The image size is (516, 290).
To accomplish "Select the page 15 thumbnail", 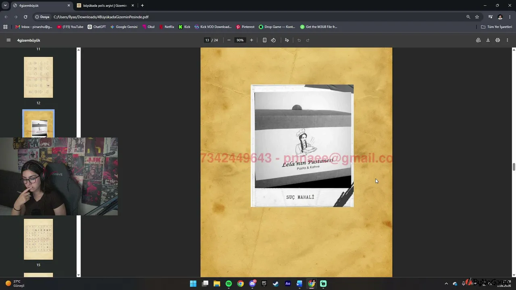I will pos(38,239).
